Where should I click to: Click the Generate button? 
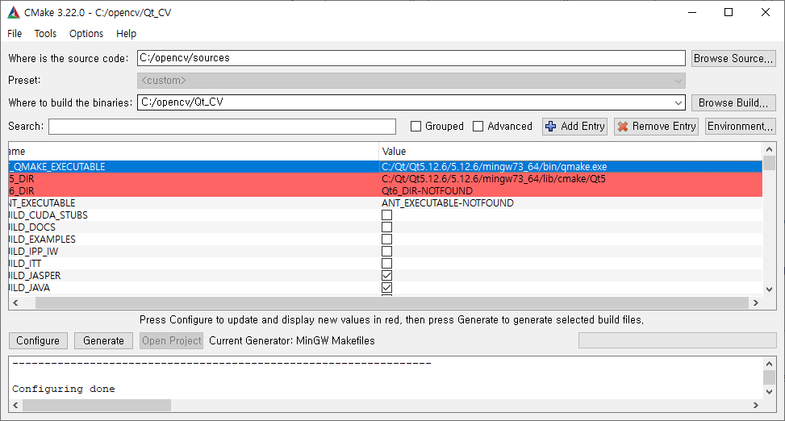coord(103,341)
